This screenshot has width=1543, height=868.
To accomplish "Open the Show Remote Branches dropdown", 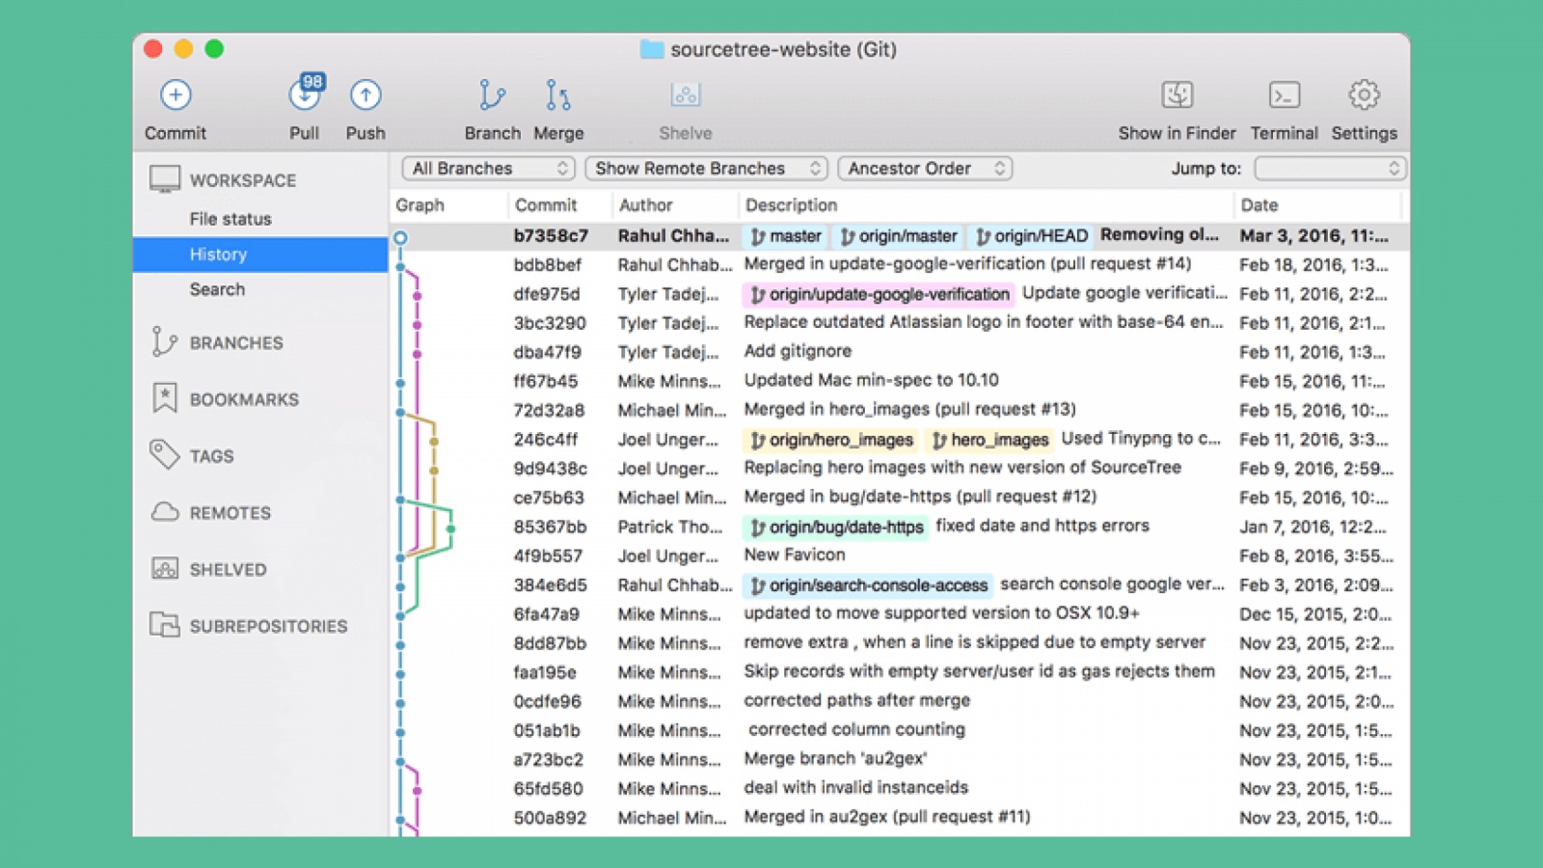I will [706, 169].
